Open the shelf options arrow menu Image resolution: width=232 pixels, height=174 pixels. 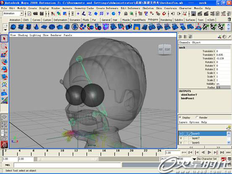pos(5,30)
